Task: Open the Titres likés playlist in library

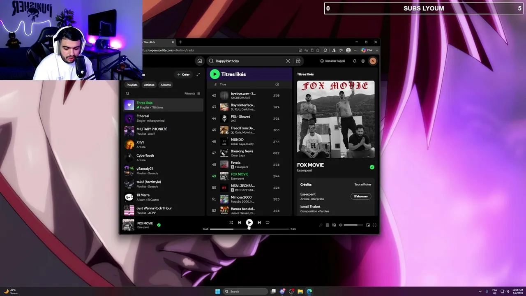Action: pos(164,105)
